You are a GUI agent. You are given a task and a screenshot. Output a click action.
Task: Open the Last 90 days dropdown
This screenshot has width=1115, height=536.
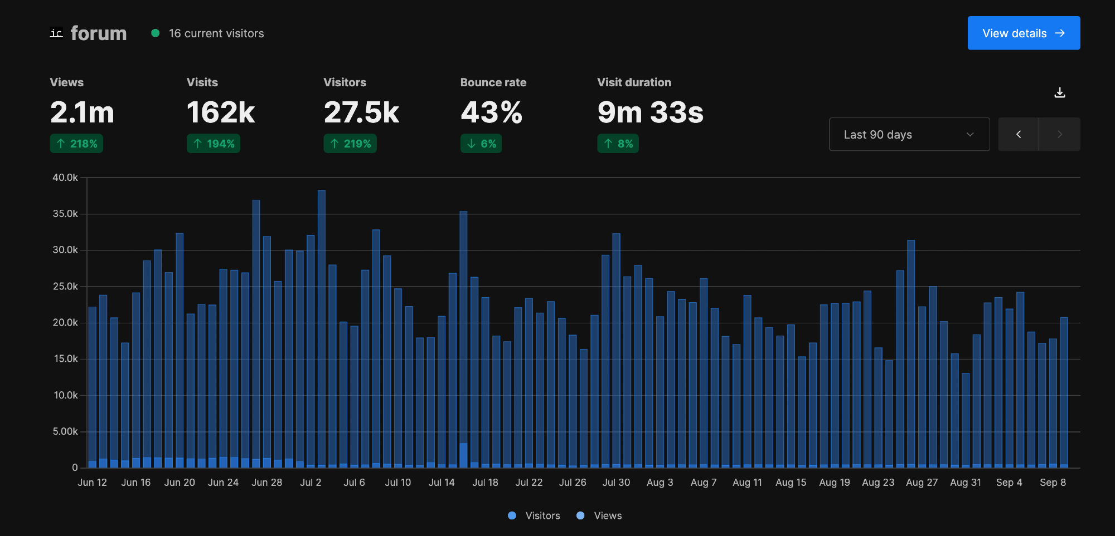tap(909, 134)
